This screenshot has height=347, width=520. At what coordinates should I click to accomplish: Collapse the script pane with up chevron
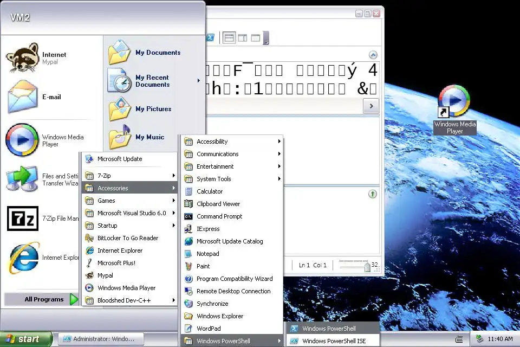click(373, 55)
